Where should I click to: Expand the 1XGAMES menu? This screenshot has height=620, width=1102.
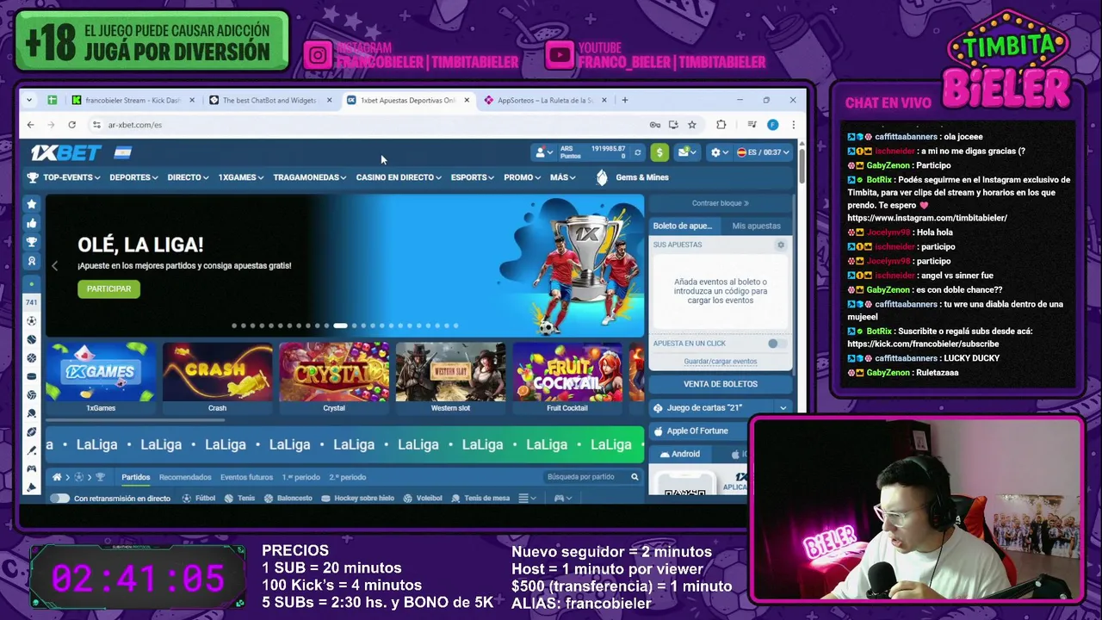click(241, 177)
